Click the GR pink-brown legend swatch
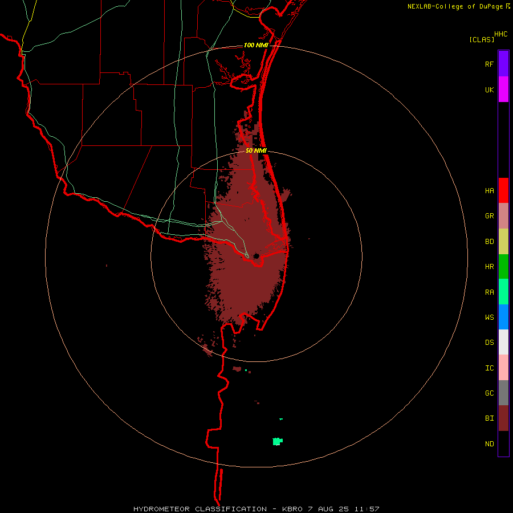The width and height of the screenshot is (513, 513). tap(503, 216)
